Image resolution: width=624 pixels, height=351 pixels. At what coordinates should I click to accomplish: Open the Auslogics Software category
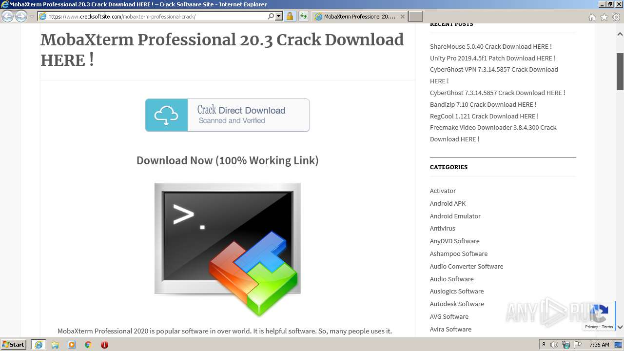[x=457, y=291]
